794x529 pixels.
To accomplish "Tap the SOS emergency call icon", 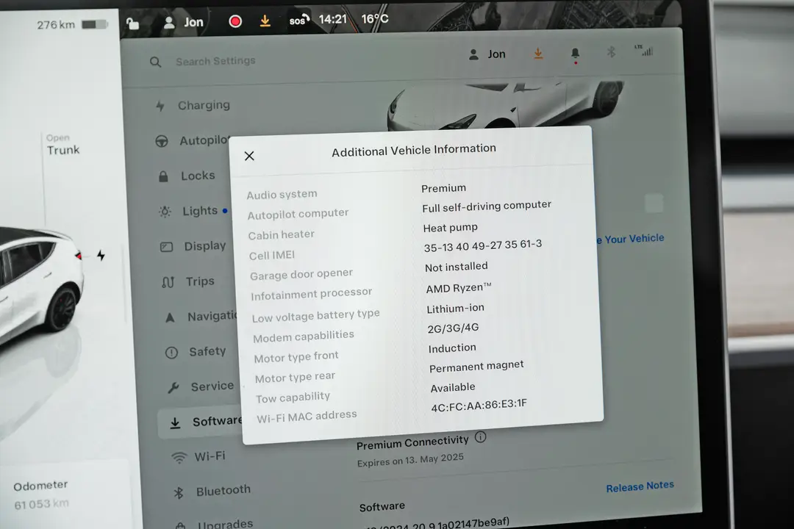I will [298, 20].
